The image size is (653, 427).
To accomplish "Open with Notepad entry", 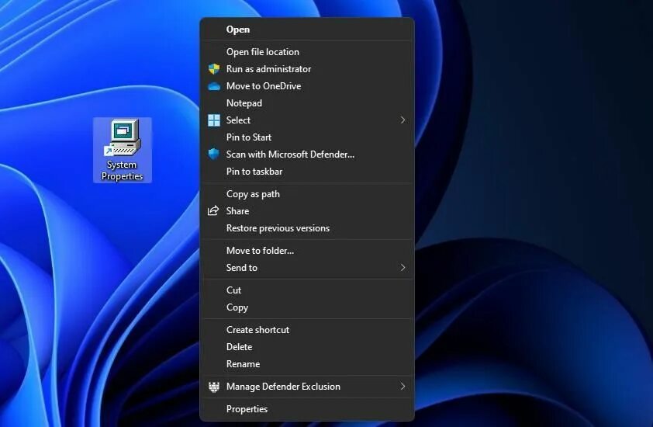I will coord(307,103).
